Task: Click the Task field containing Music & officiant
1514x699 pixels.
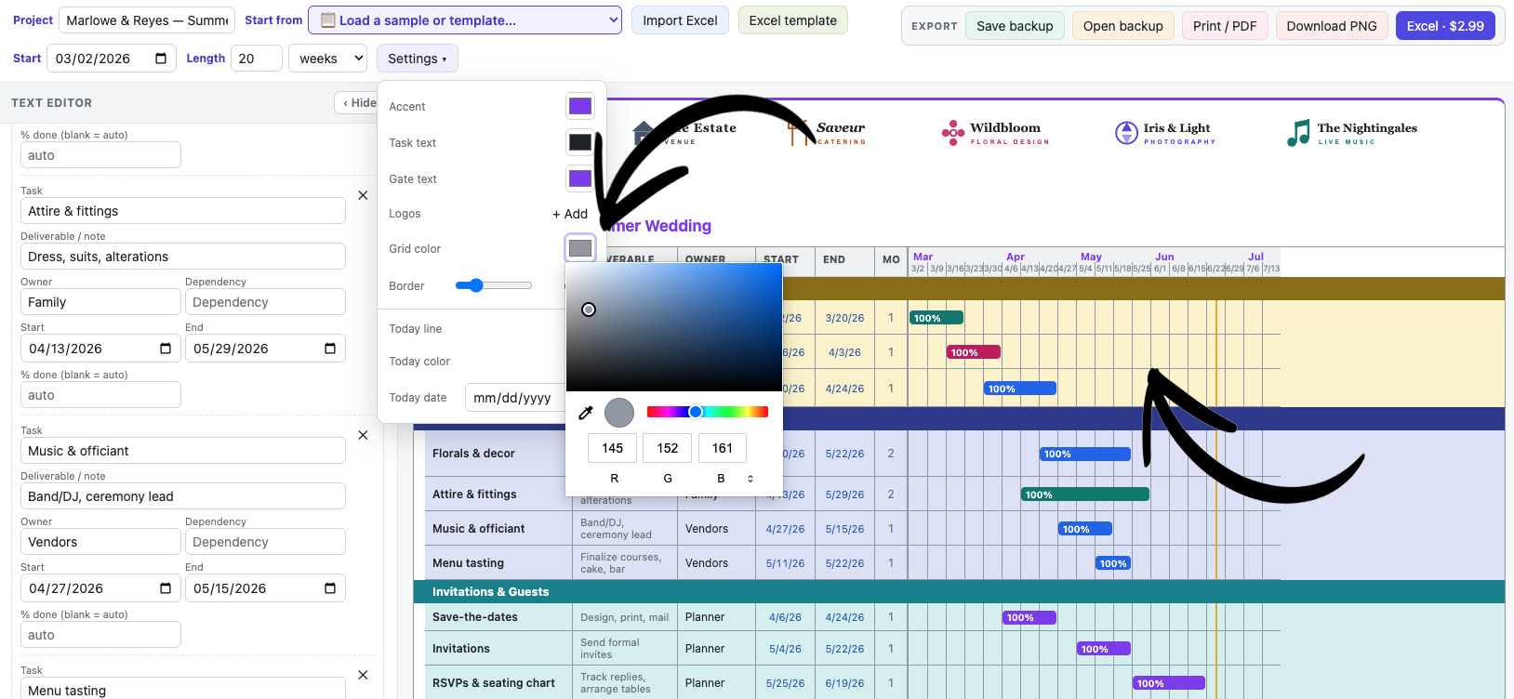Action: click(x=183, y=451)
